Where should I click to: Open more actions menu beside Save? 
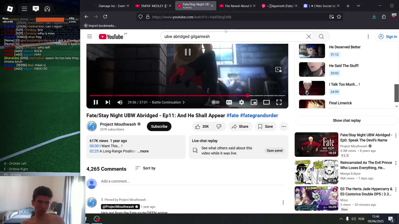283,126
